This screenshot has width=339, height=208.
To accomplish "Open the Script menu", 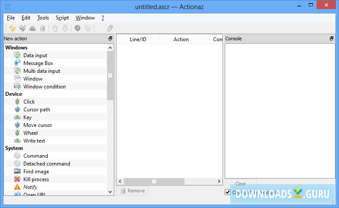I will (x=62, y=18).
